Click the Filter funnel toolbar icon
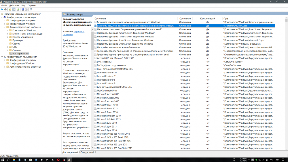Image resolution: width=288 pixels, height=162 pixels. point(31,9)
